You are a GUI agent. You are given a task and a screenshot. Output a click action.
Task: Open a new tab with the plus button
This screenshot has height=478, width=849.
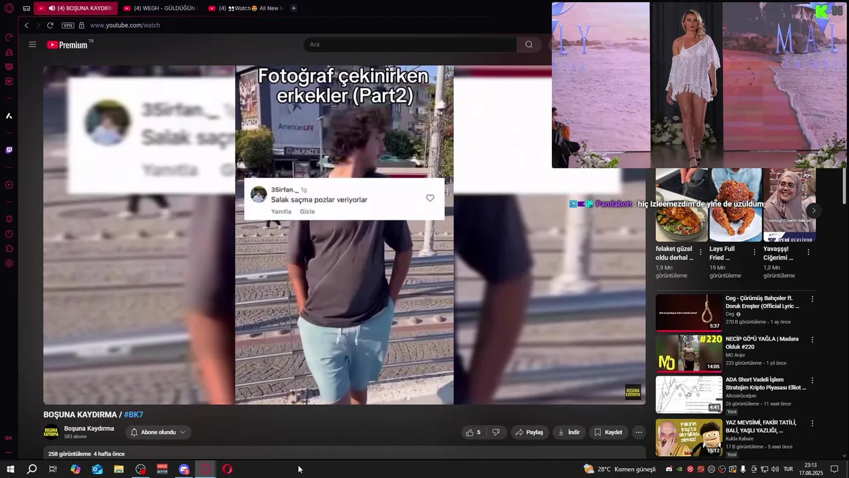click(x=294, y=9)
